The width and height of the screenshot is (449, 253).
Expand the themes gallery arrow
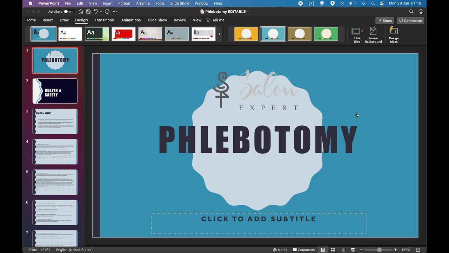click(x=220, y=34)
